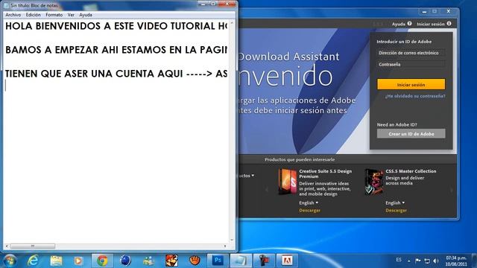Click the line starting BAMOS A EMPEZAR
Viewport: 477px width, 268px height.
(116, 50)
